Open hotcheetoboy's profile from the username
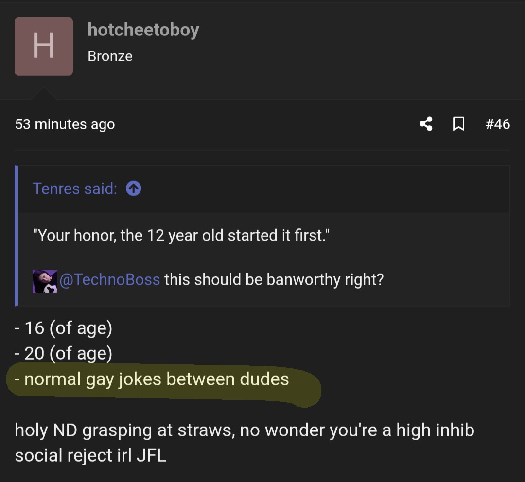The height and width of the screenshot is (482, 525). (143, 30)
